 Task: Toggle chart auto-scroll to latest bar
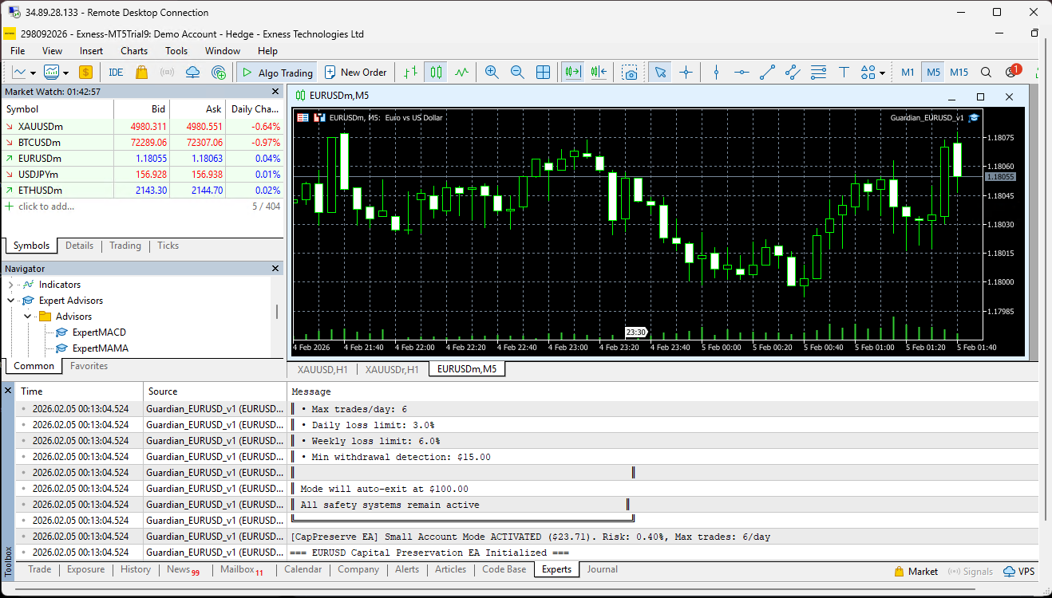572,72
